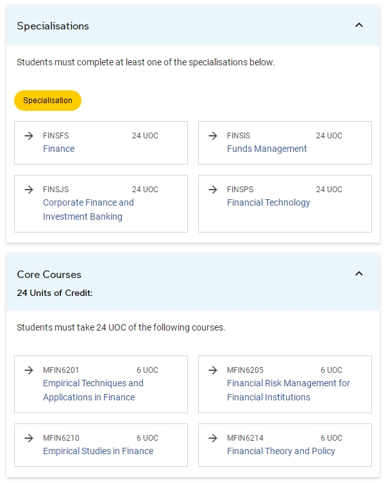Screen dimensions: 386x483
Task: Collapse the Specialisations section chevron
Action: coord(359,25)
